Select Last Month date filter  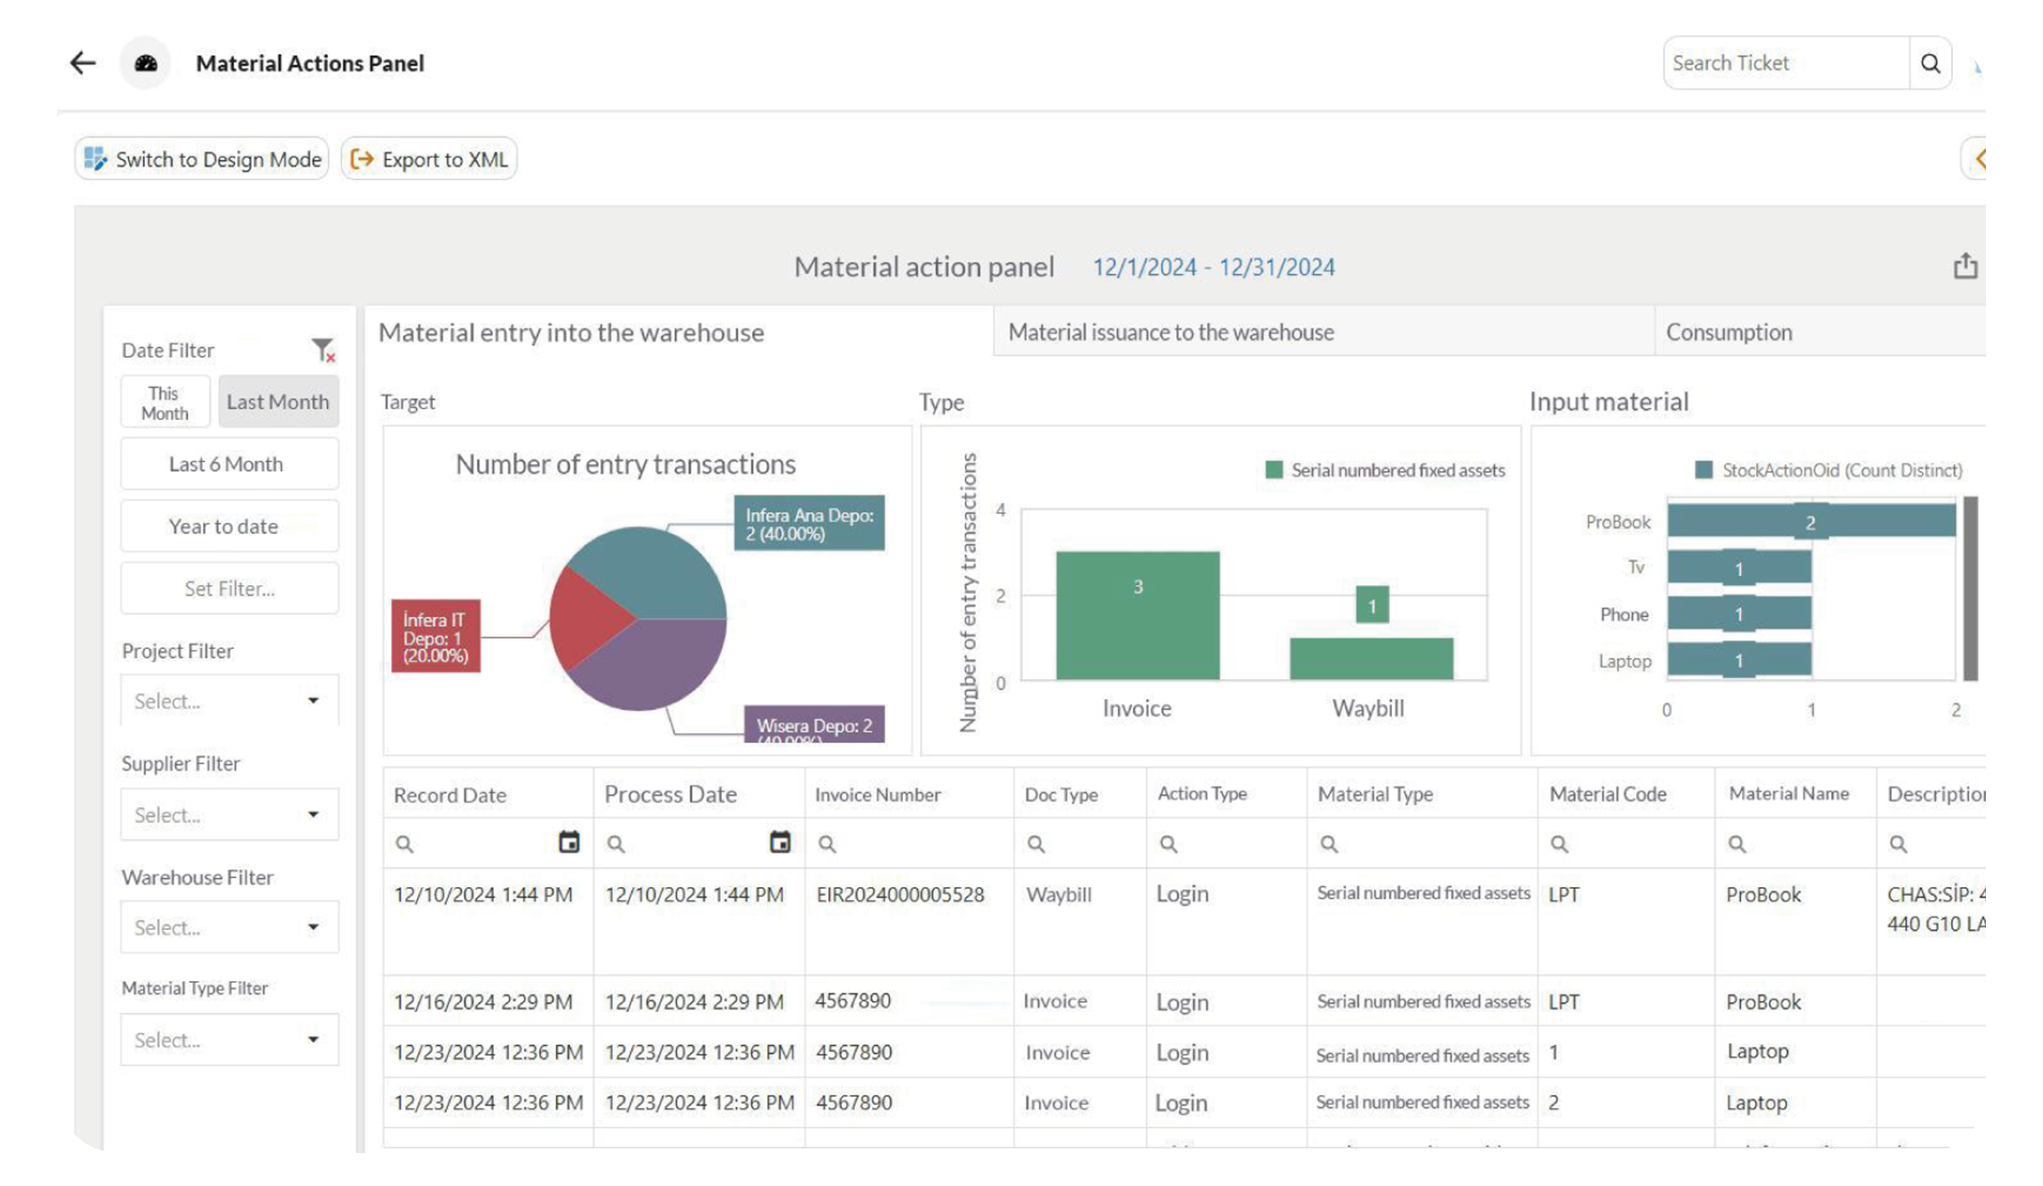tap(278, 402)
